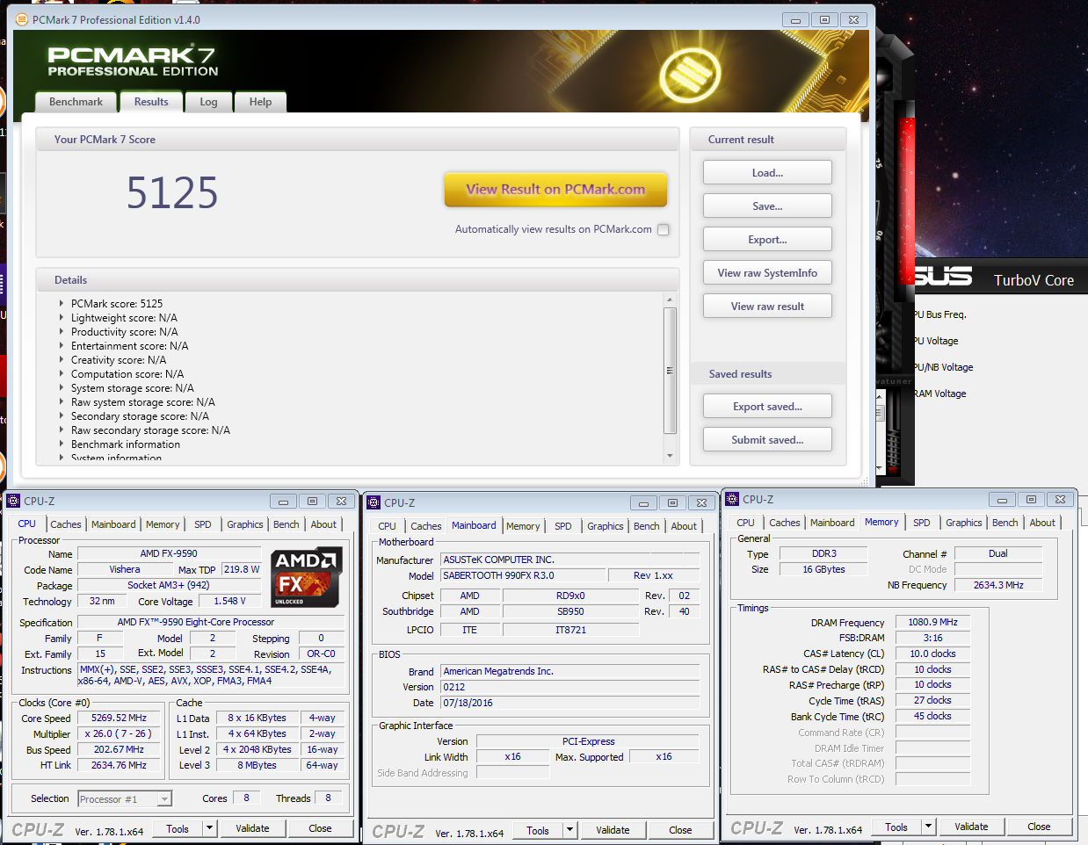Image resolution: width=1088 pixels, height=845 pixels.
Task: Click the NB Frequency value 2634.3 MHz
Action: pos(998,585)
